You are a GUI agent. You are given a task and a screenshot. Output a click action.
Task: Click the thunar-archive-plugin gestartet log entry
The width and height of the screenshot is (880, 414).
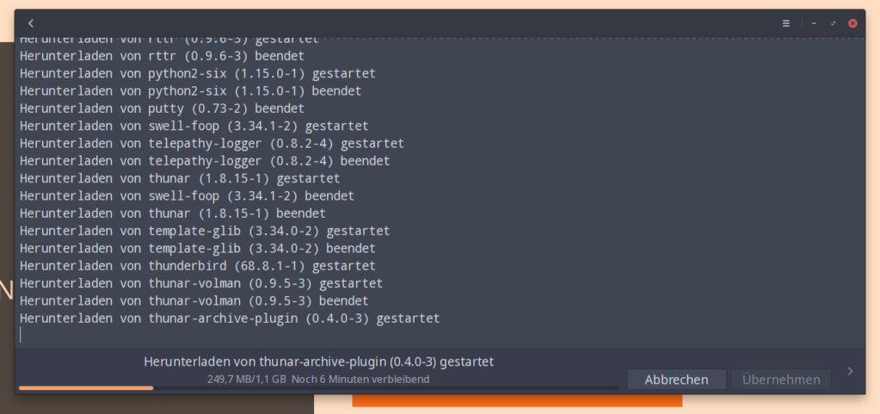[230, 318]
